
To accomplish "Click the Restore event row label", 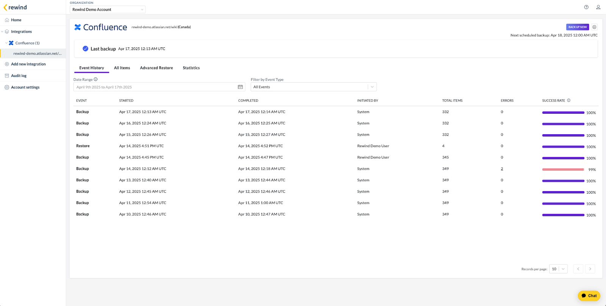I will pos(83,146).
